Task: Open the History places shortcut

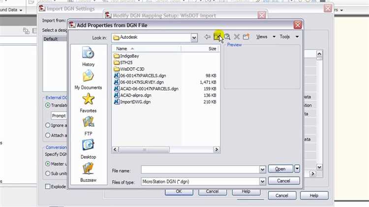Action: coord(88,57)
